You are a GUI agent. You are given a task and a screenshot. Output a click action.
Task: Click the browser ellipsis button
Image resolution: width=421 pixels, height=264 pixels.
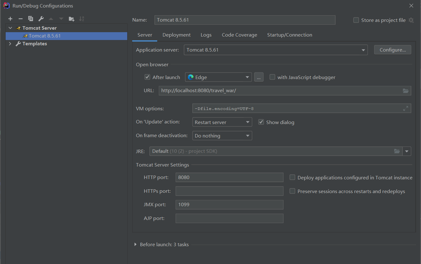259,77
